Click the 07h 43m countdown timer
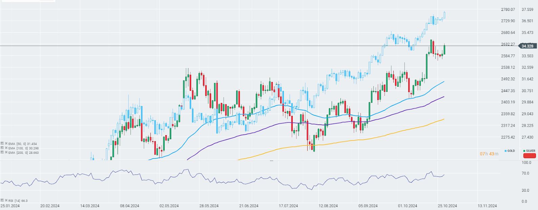 [x=489, y=154]
